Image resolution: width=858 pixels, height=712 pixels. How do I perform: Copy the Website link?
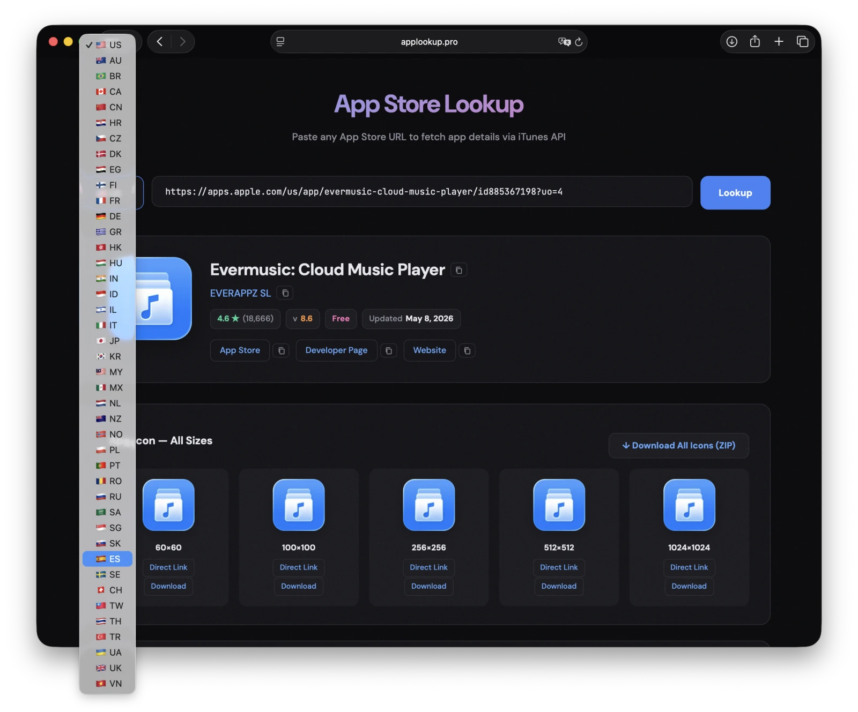(467, 351)
